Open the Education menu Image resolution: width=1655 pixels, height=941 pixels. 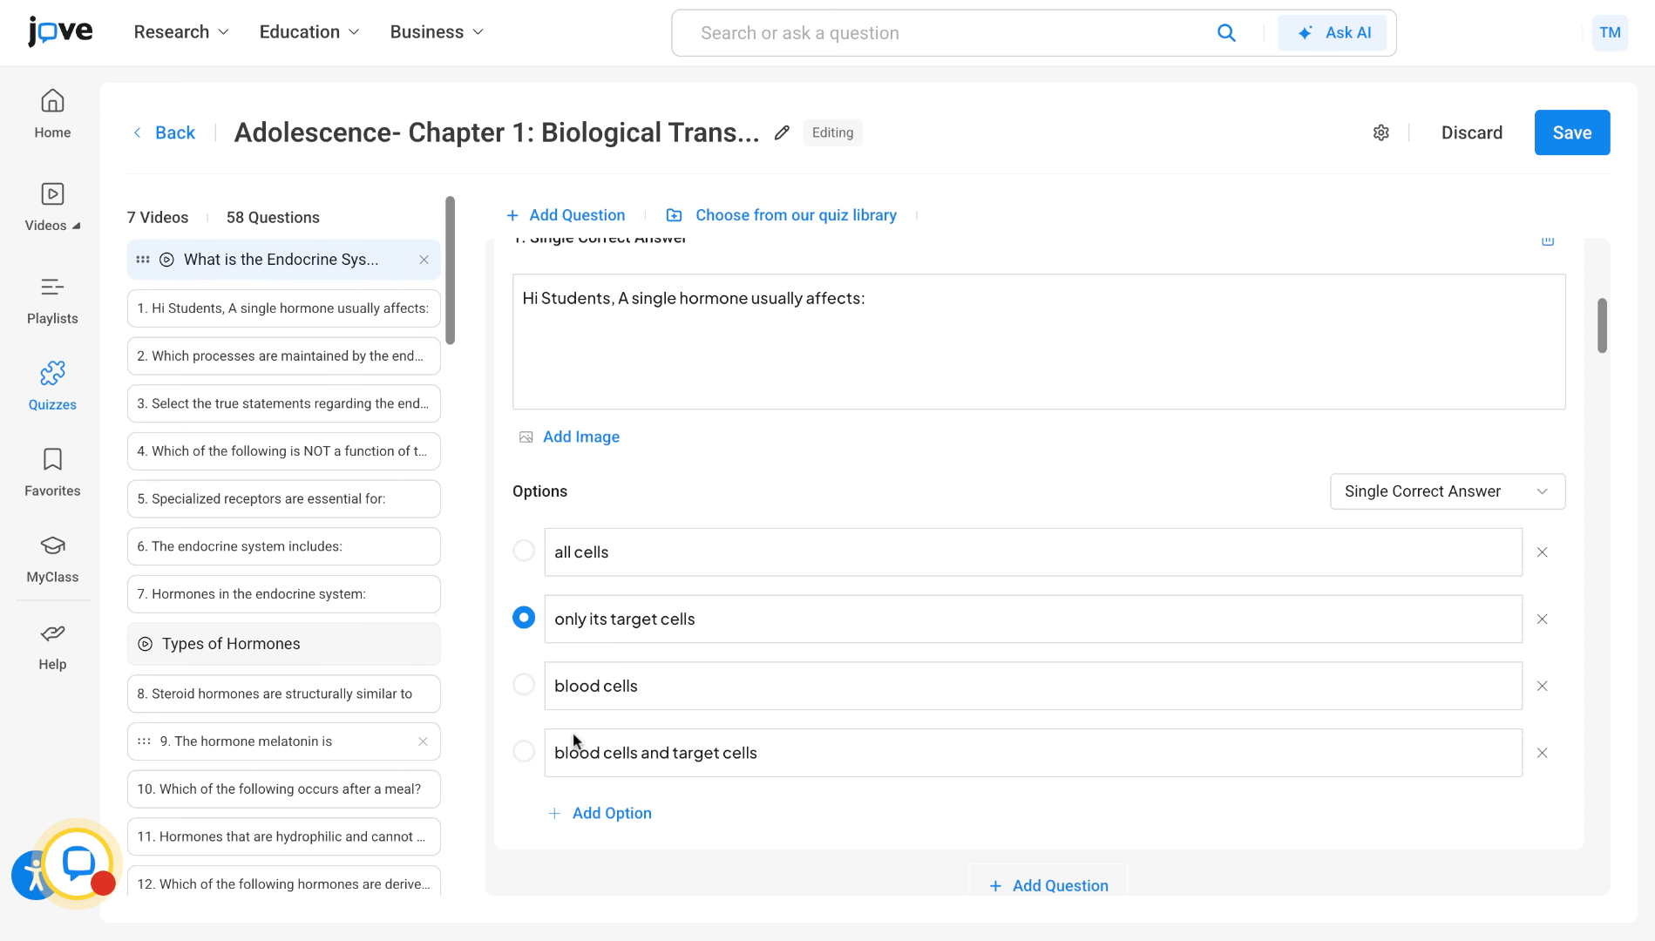[x=309, y=32]
